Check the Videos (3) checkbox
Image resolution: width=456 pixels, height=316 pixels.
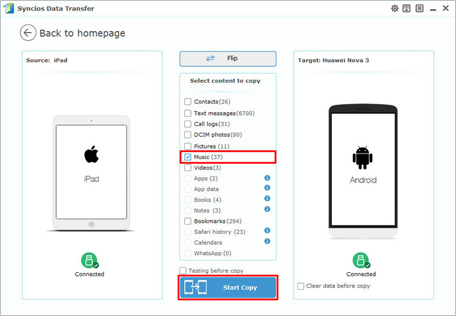(188, 168)
